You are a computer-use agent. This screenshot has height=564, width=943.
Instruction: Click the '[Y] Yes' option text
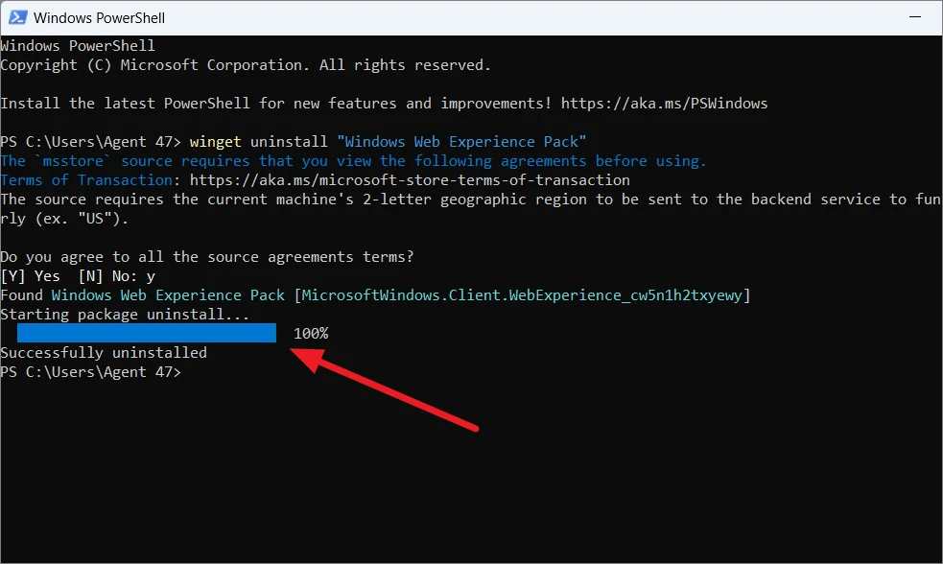[x=30, y=276]
